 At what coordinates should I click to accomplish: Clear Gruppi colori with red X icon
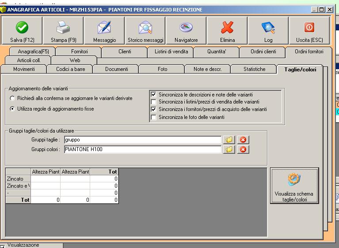[243, 149]
